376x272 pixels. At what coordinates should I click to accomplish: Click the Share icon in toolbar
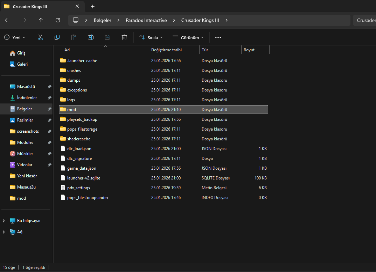[x=107, y=38]
